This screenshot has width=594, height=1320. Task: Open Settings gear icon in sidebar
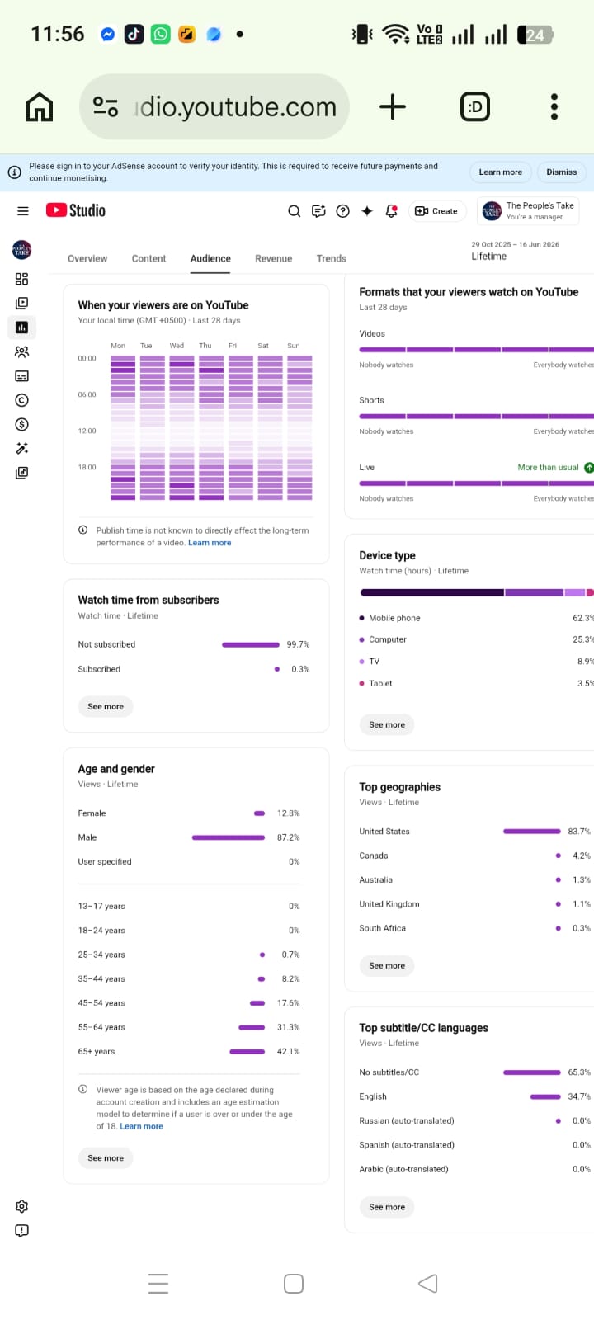(x=22, y=1206)
